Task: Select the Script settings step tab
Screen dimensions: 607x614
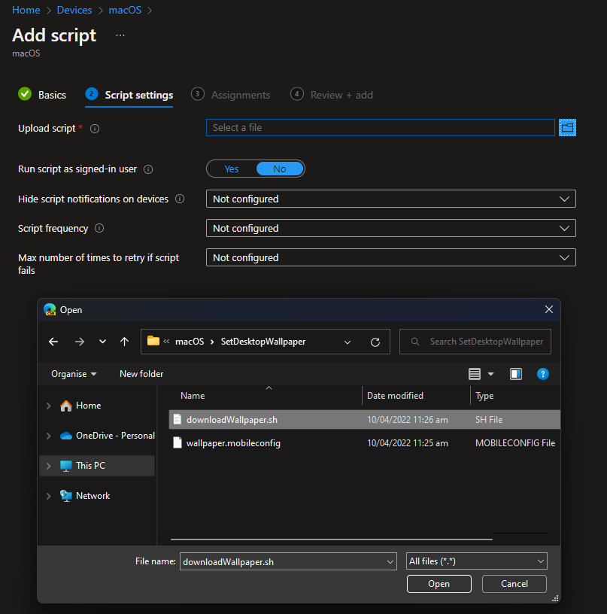Action: pos(129,96)
